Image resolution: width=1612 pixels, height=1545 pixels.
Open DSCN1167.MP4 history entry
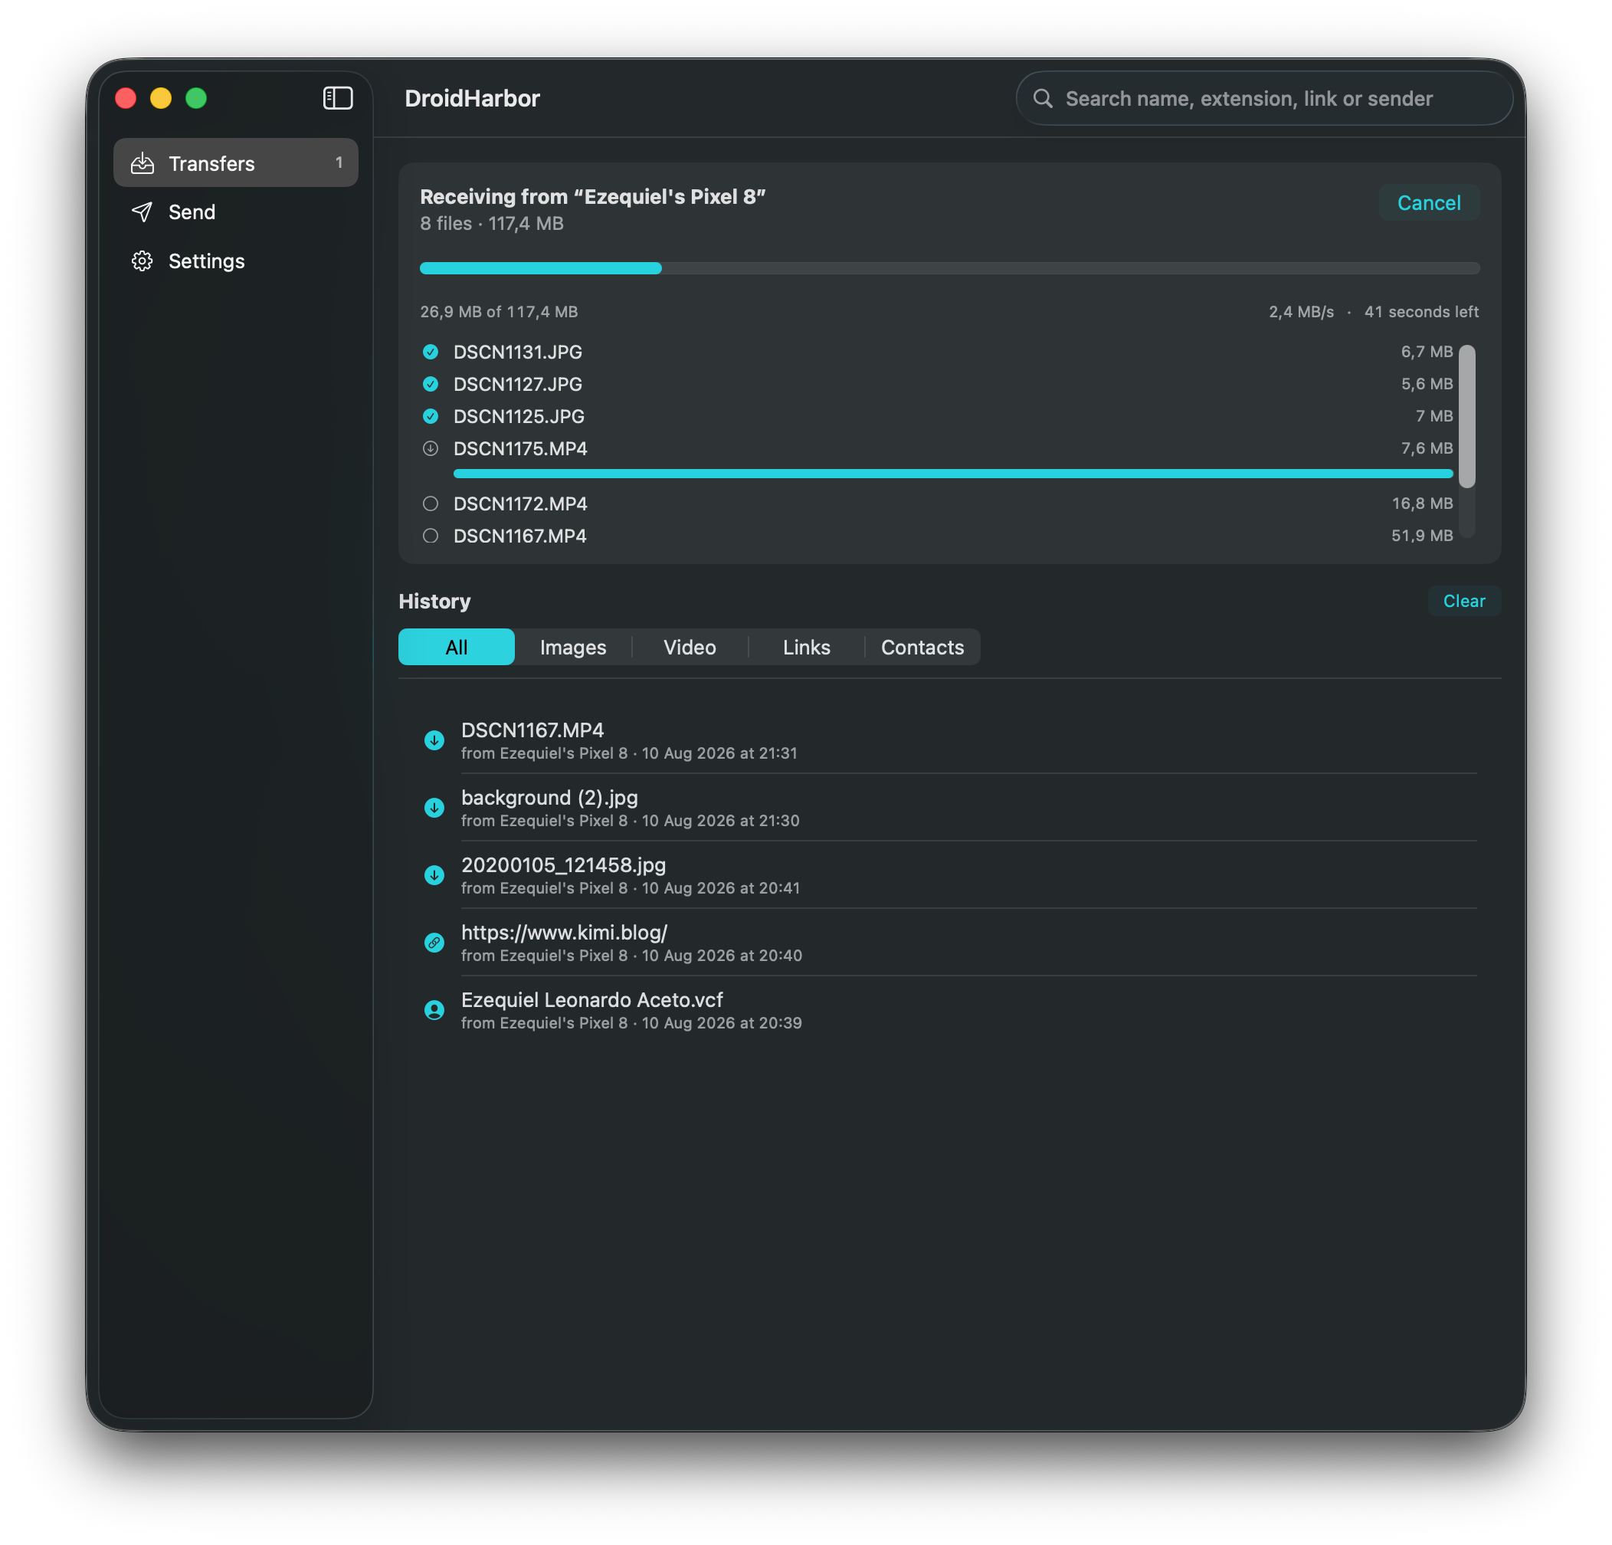pyautogui.click(x=950, y=740)
